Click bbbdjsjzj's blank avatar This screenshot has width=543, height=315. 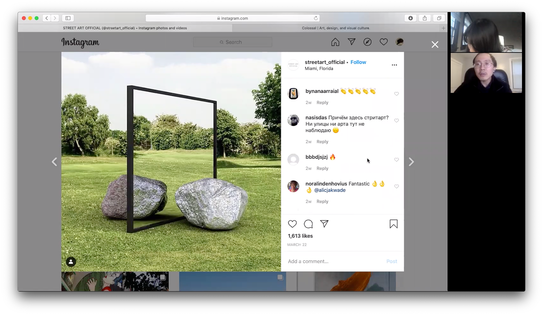[x=293, y=159]
